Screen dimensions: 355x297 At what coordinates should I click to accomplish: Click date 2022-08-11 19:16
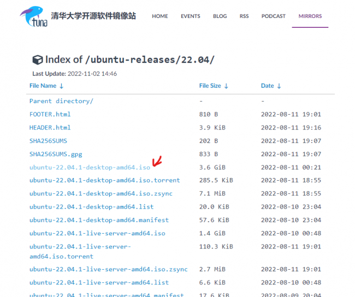291,127
